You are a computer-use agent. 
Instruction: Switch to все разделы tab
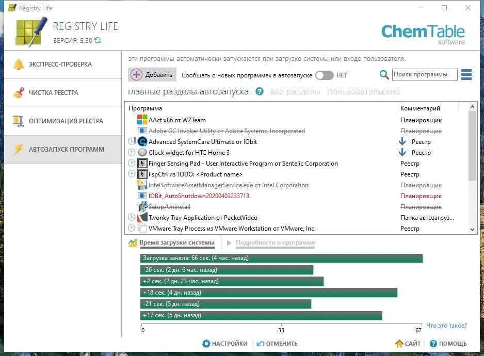click(295, 92)
